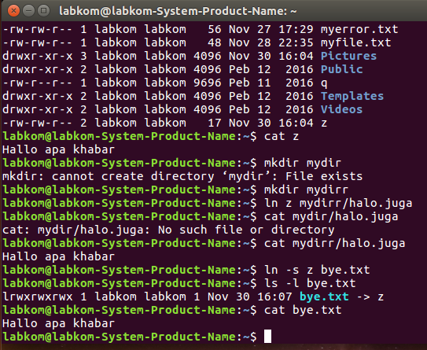Click the 'ln z mydirr/halo.juga' command

point(338,203)
